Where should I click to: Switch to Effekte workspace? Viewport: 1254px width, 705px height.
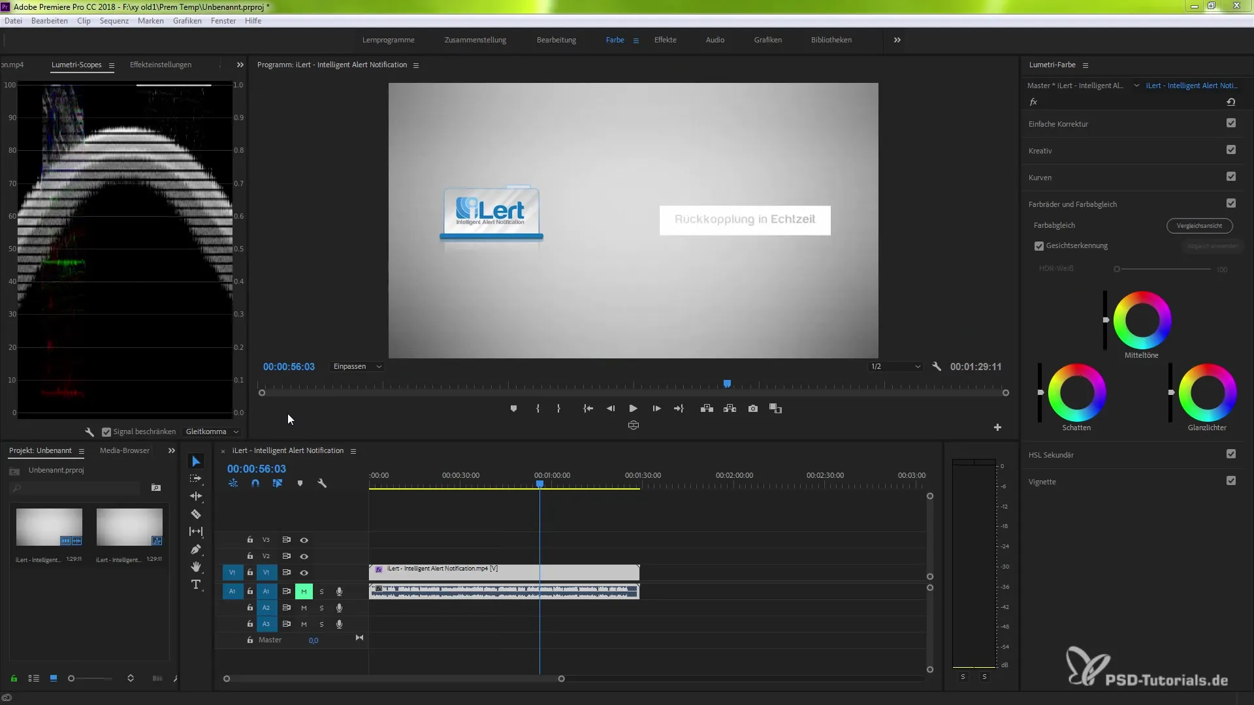[x=666, y=40]
